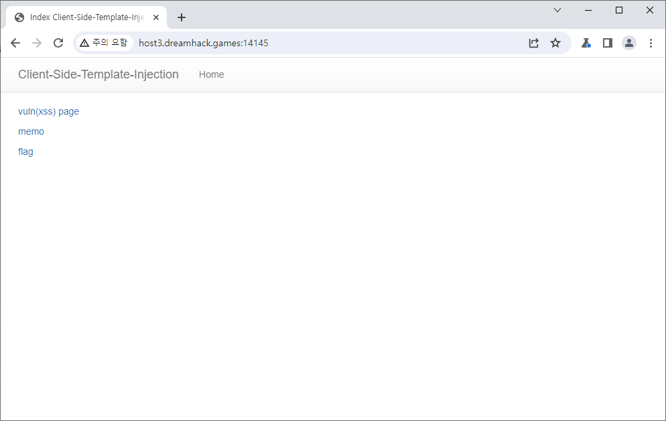Close the Index Client-Side-Template-Injection tab

(x=156, y=17)
